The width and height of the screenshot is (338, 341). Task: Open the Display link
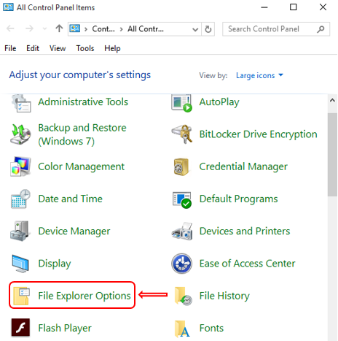point(55,264)
